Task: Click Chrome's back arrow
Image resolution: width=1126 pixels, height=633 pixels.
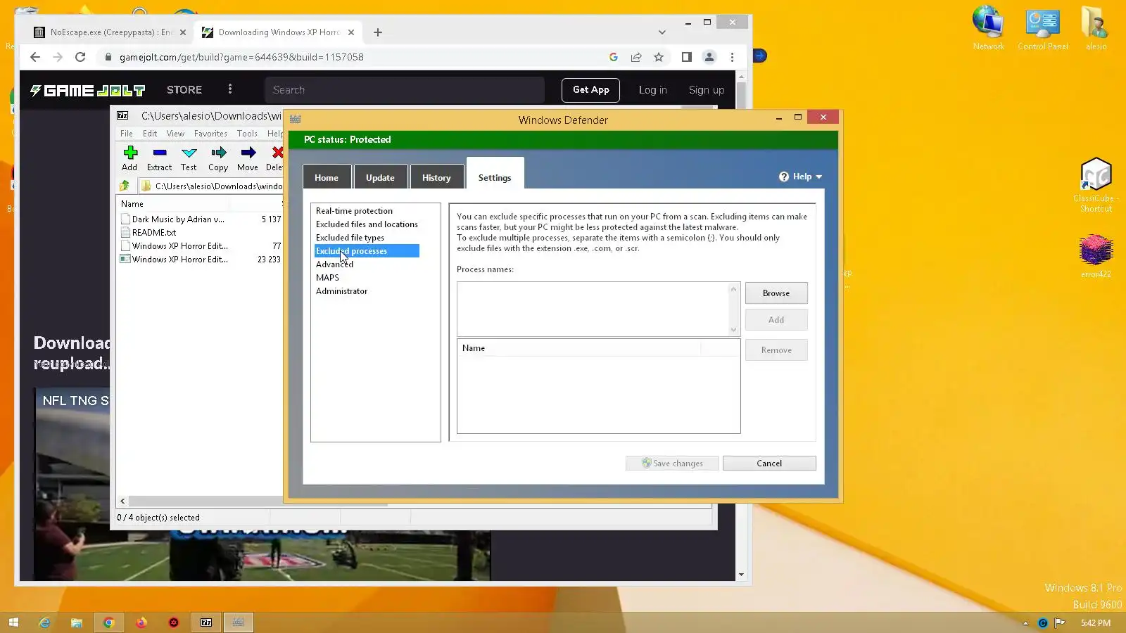Action: tap(35, 57)
